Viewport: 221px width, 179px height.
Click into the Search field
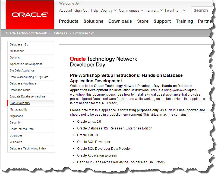[202, 10]
